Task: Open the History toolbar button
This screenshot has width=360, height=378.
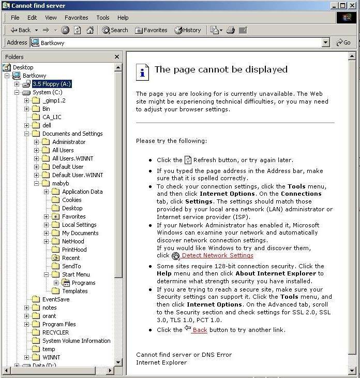Action: pyautogui.click(x=188, y=30)
